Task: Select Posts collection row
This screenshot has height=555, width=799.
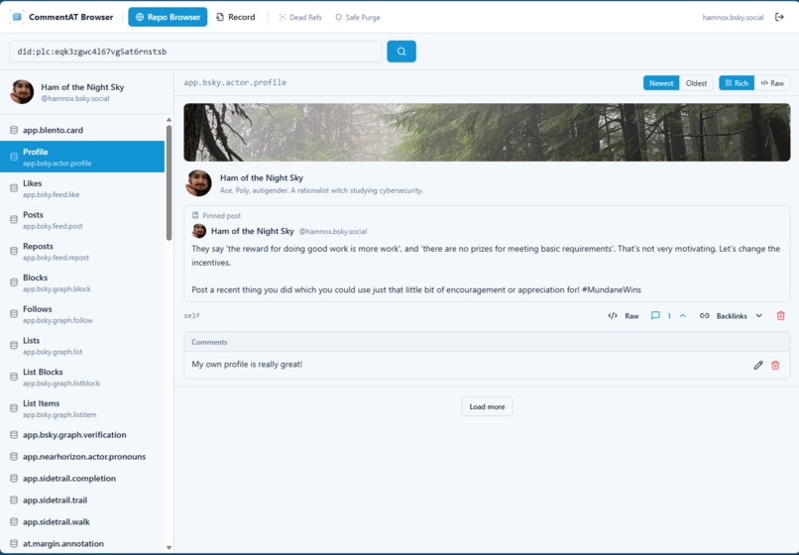Action: tap(82, 220)
